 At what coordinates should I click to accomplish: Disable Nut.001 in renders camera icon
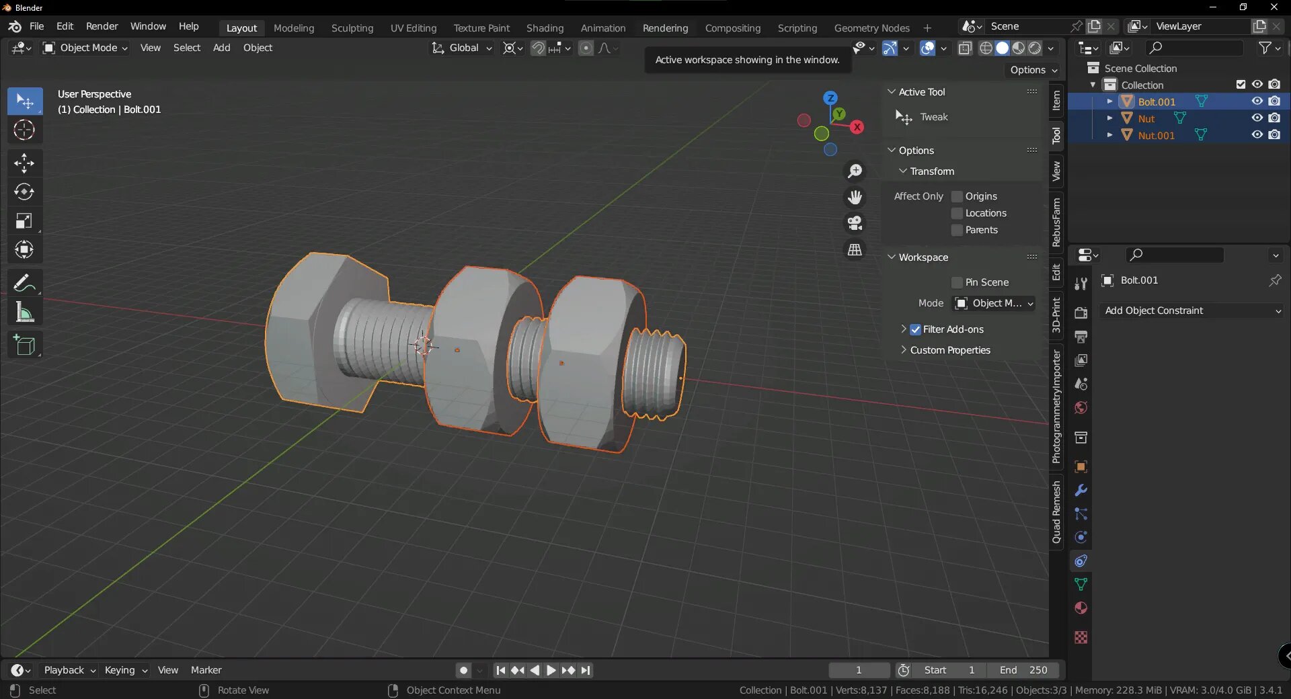tap(1274, 134)
